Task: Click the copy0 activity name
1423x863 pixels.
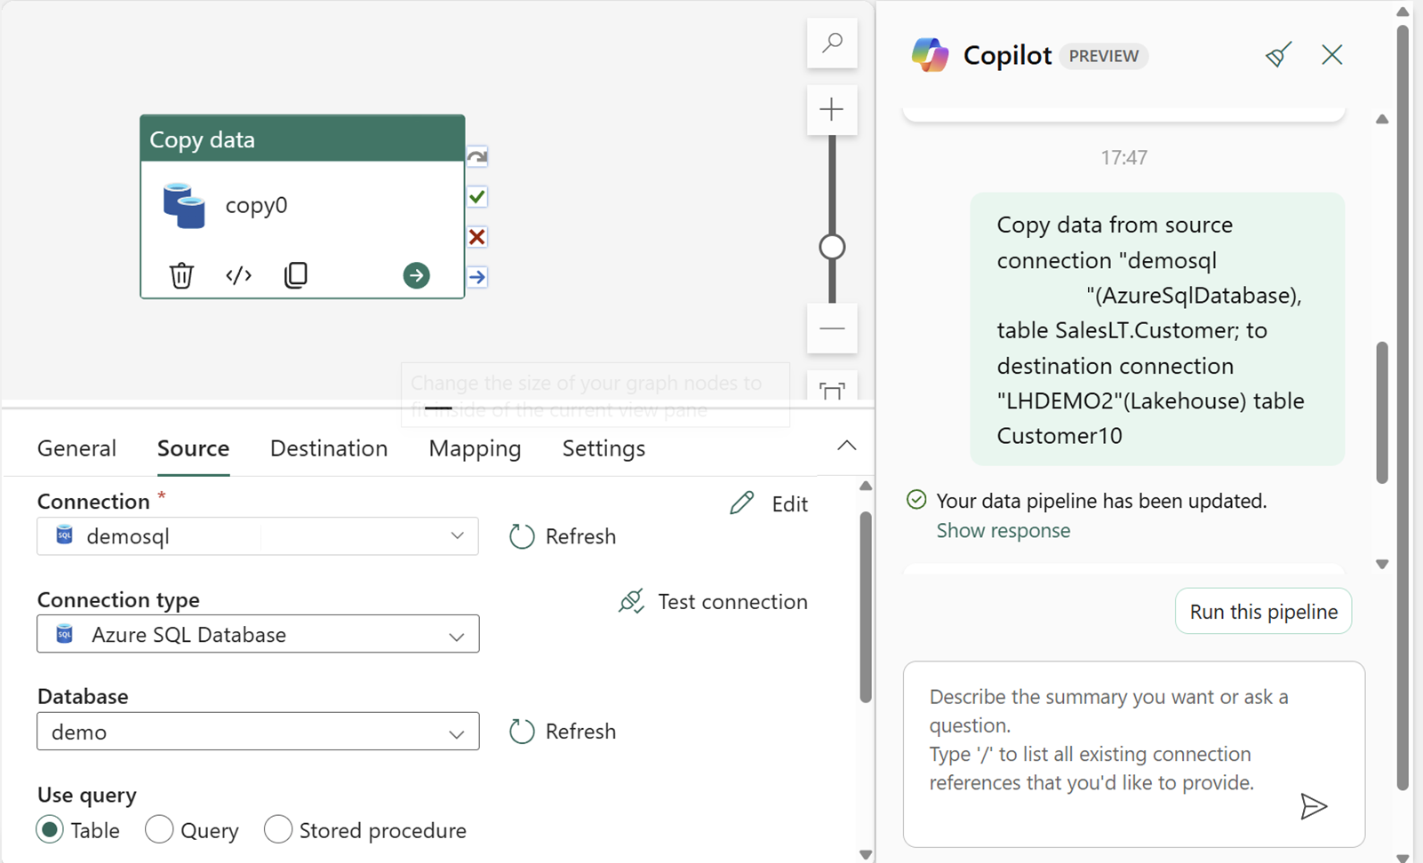Action: pyautogui.click(x=256, y=205)
